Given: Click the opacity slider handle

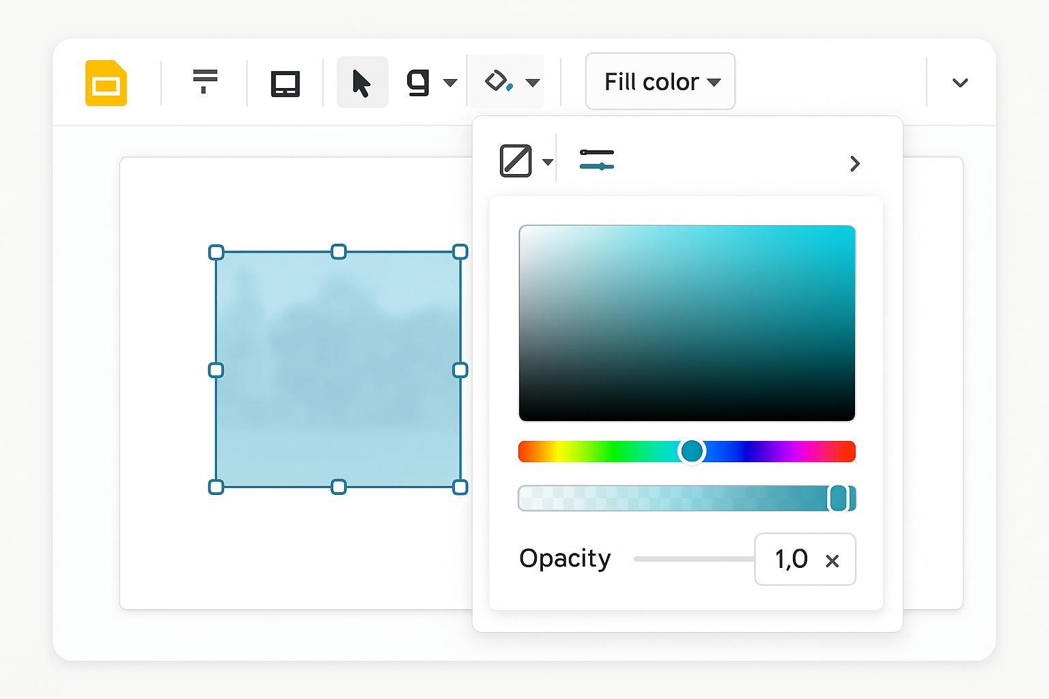Looking at the screenshot, I should 839,498.
